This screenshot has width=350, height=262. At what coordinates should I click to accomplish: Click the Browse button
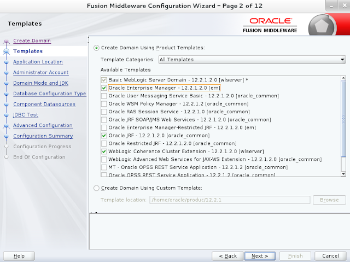[x=329, y=200]
